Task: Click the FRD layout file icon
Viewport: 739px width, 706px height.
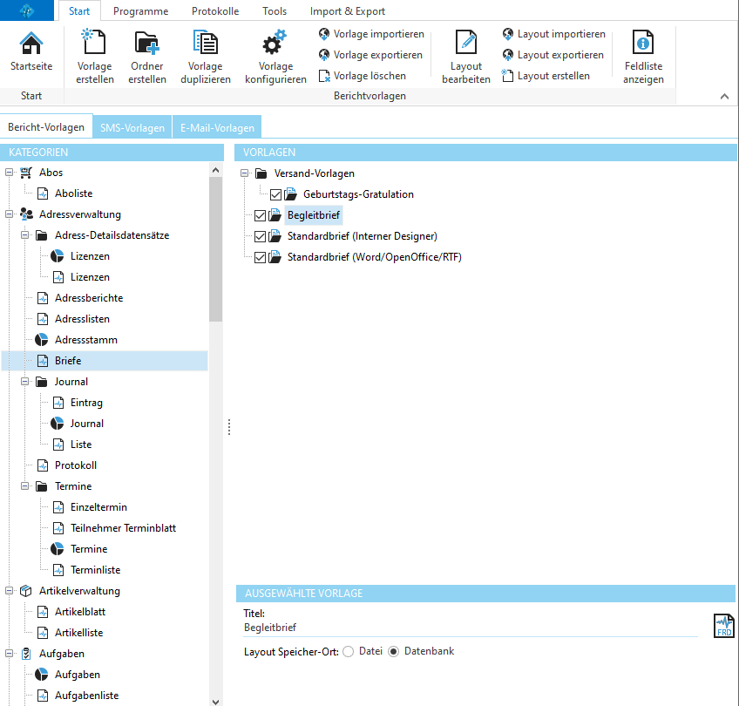Action: 723,626
